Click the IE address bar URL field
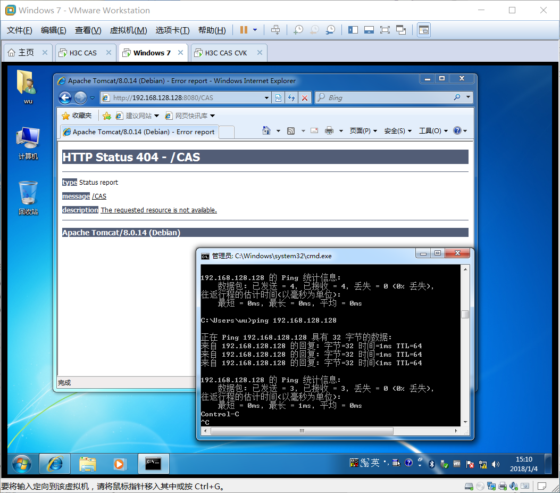The image size is (560, 493). [x=186, y=97]
